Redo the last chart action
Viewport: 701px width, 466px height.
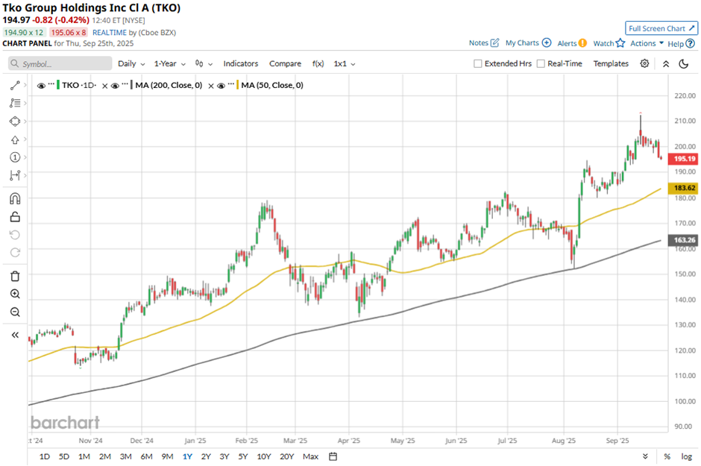15,253
